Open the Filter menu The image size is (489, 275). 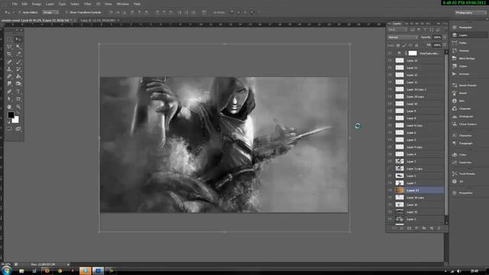pyautogui.click(x=87, y=4)
